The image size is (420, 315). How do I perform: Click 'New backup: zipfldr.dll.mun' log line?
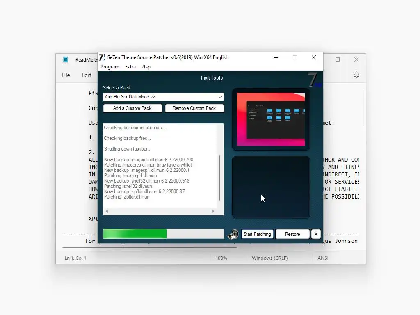pyautogui.click(x=144, y=192)
